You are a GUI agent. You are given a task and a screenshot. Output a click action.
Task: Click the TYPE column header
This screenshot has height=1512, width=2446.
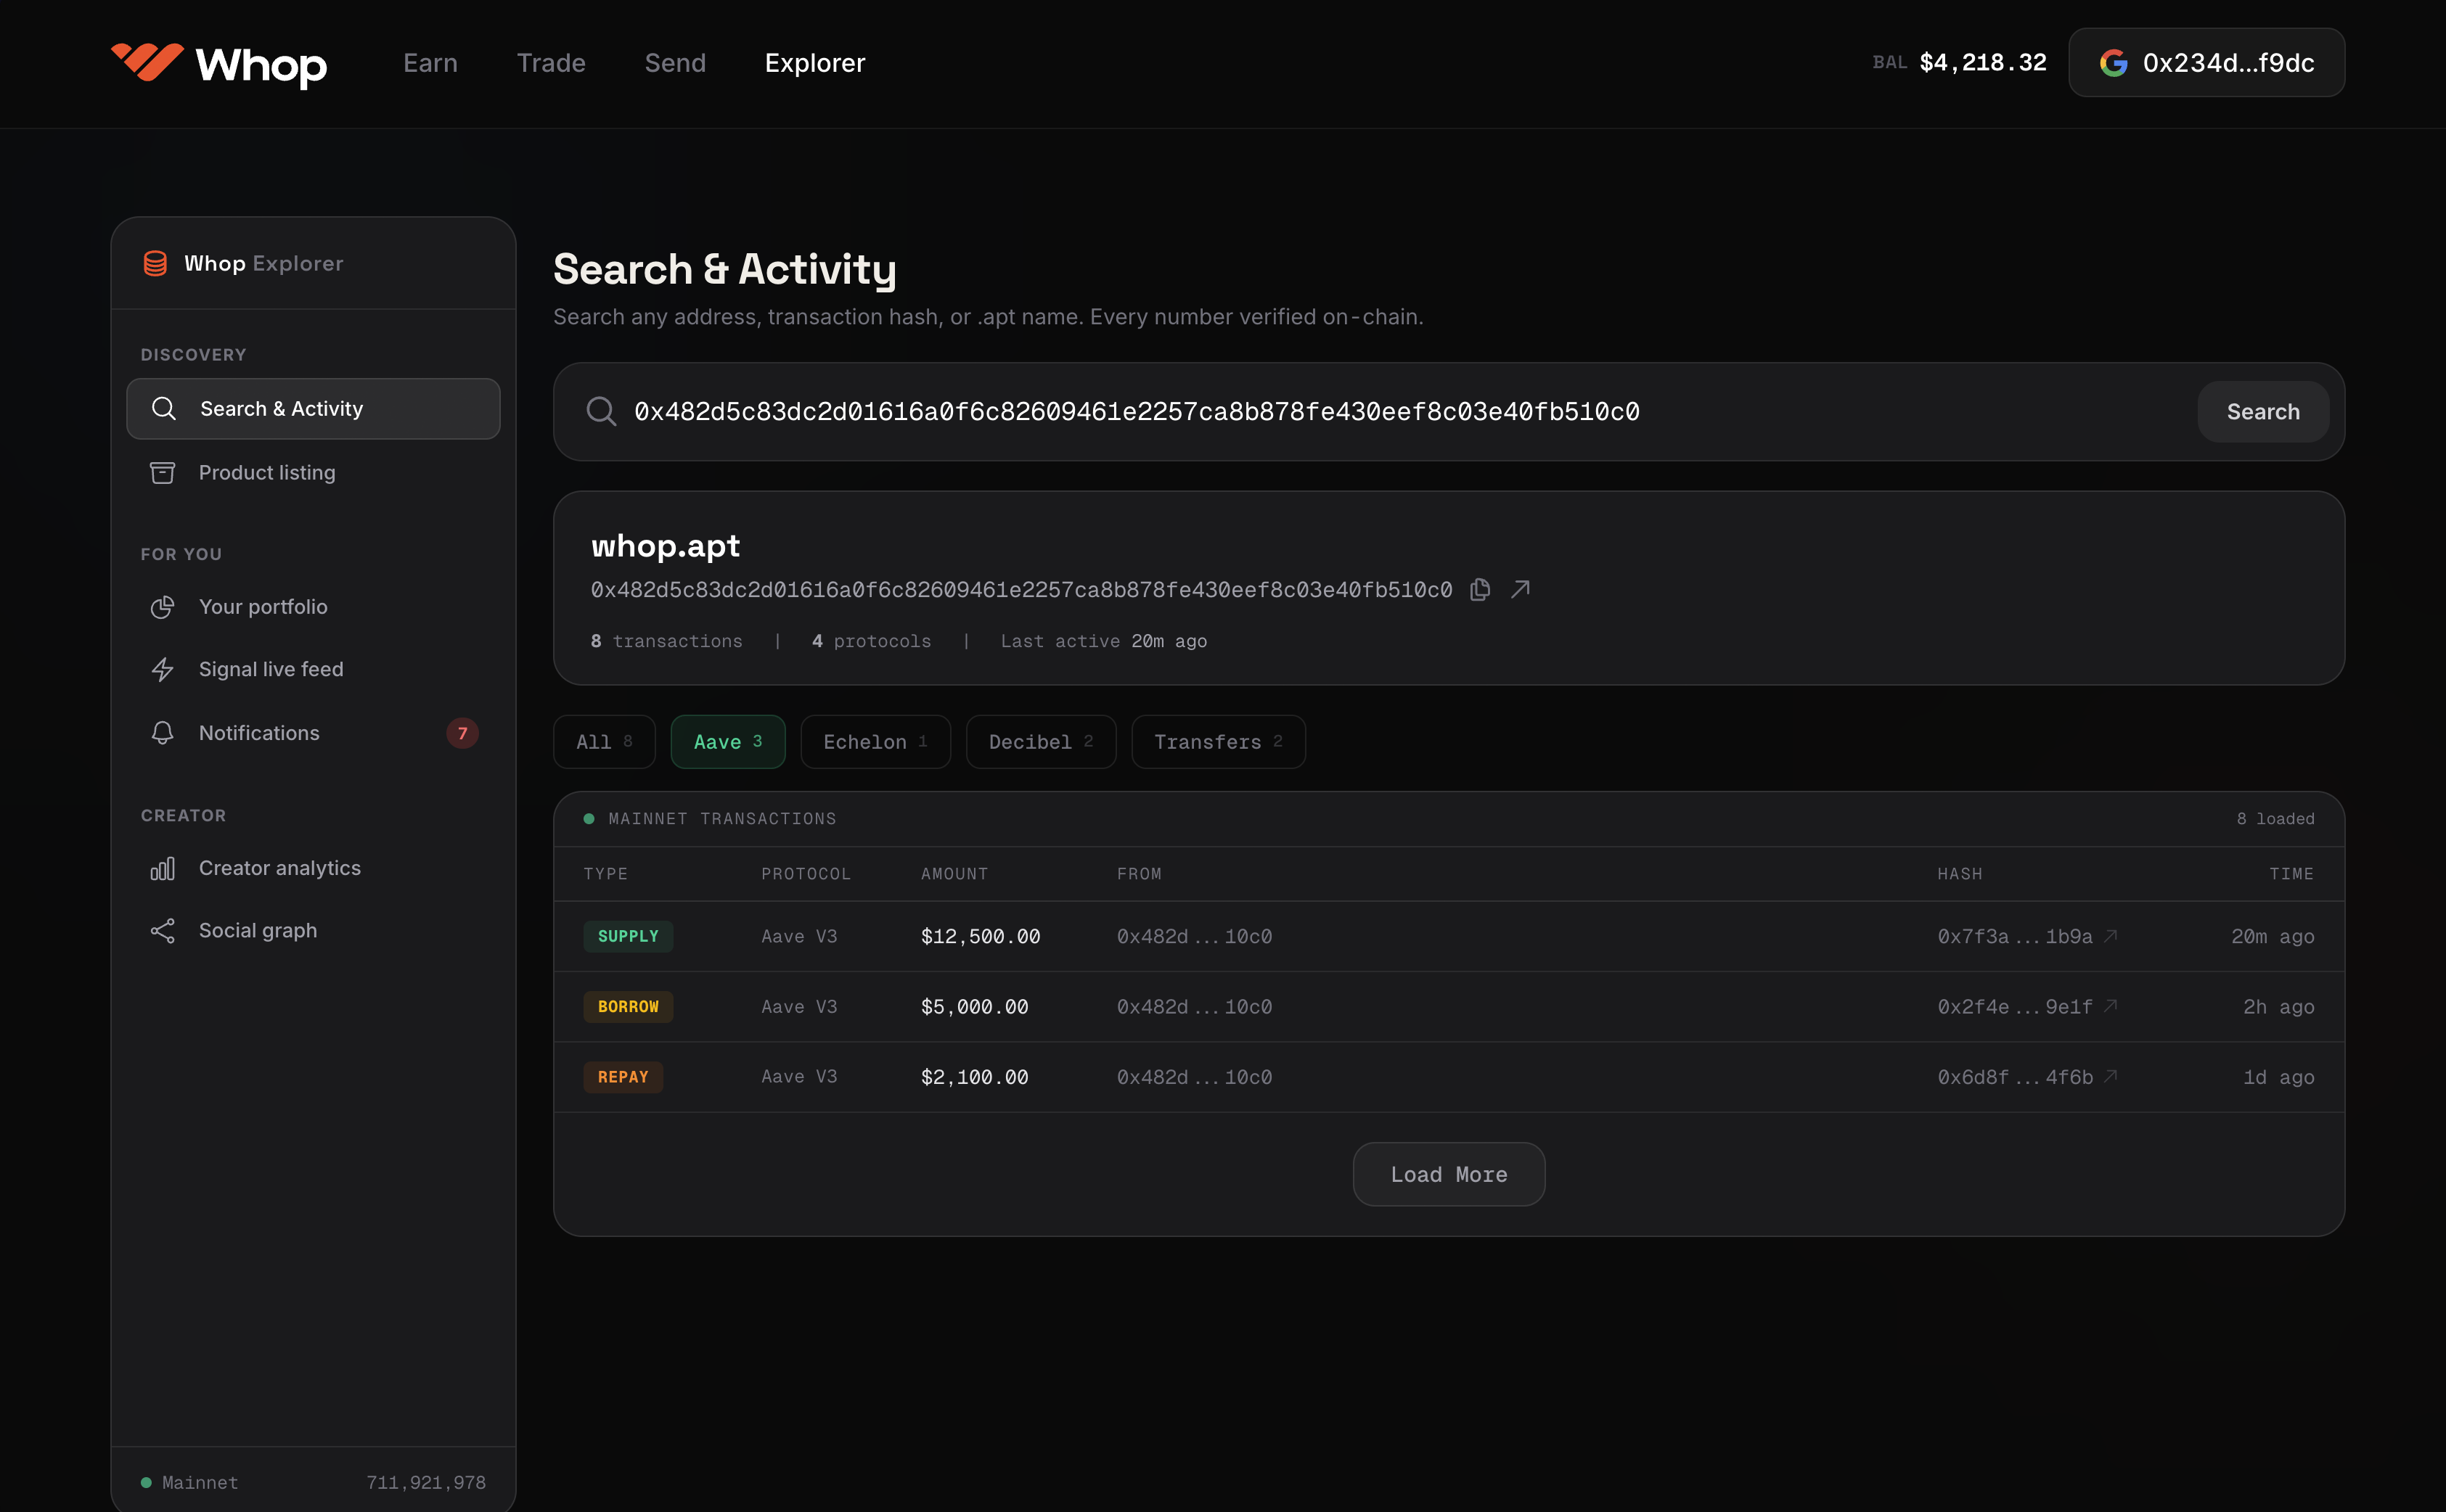(605, 873)
